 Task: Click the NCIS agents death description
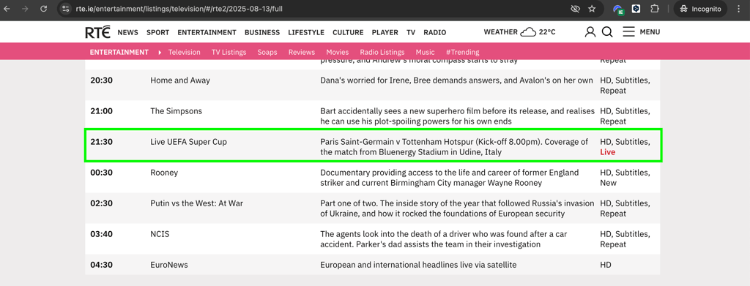coord(444,239)
